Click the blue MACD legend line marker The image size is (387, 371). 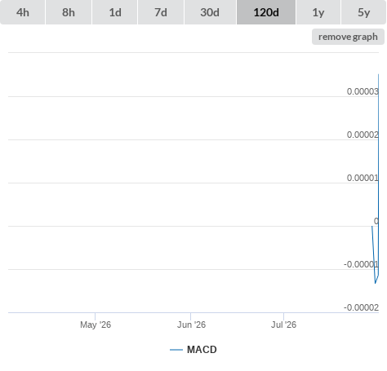coord(176,350)
